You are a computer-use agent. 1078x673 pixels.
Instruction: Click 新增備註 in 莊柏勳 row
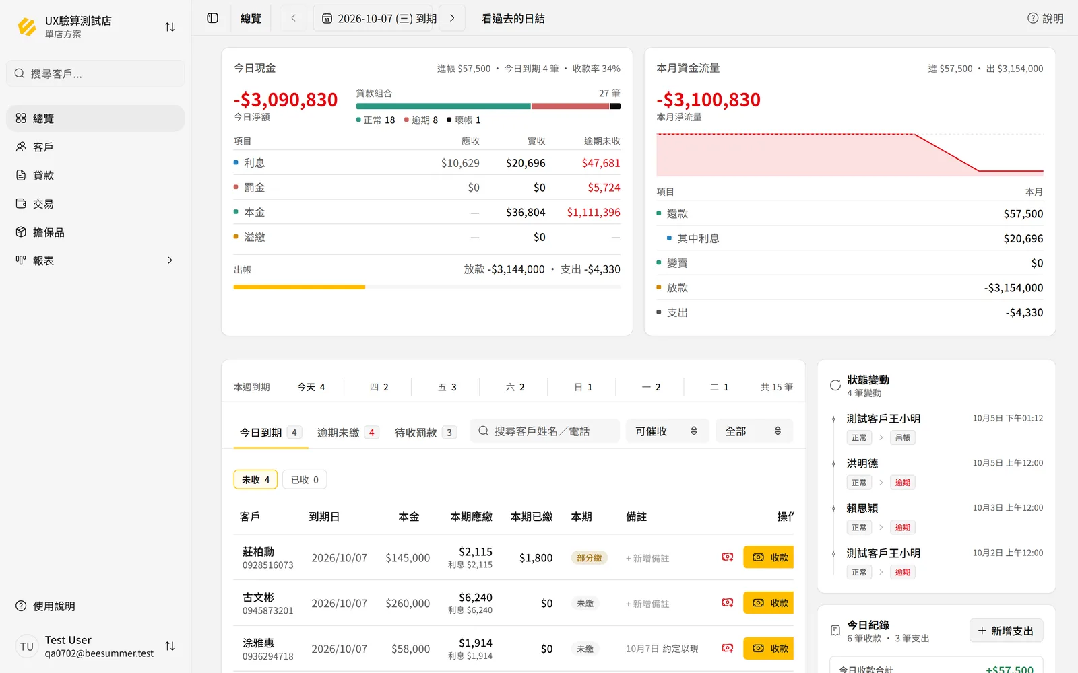click(x=647, y=558)
